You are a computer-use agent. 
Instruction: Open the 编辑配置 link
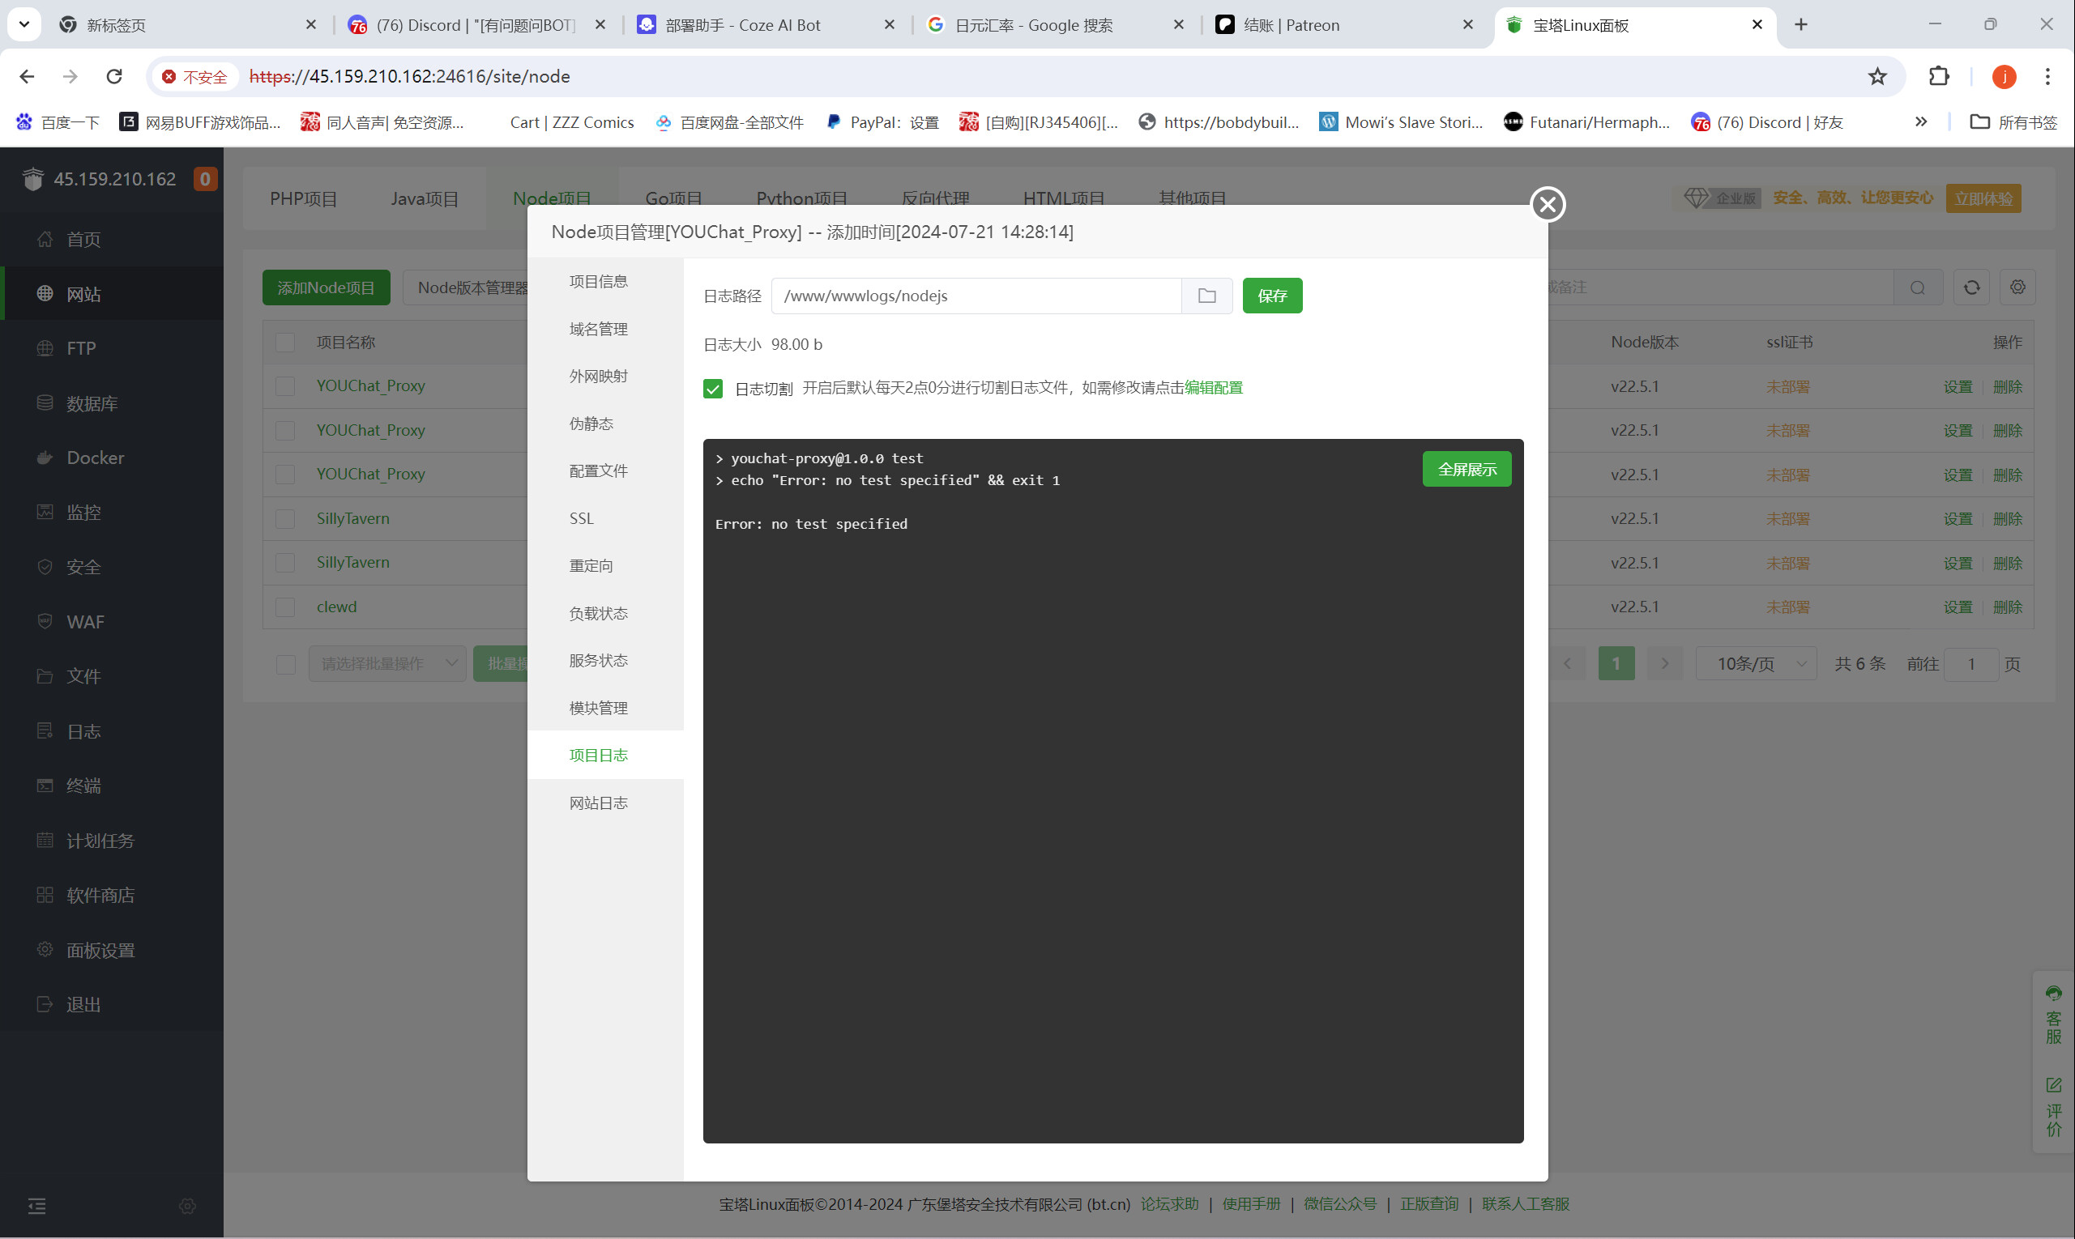1213,387
